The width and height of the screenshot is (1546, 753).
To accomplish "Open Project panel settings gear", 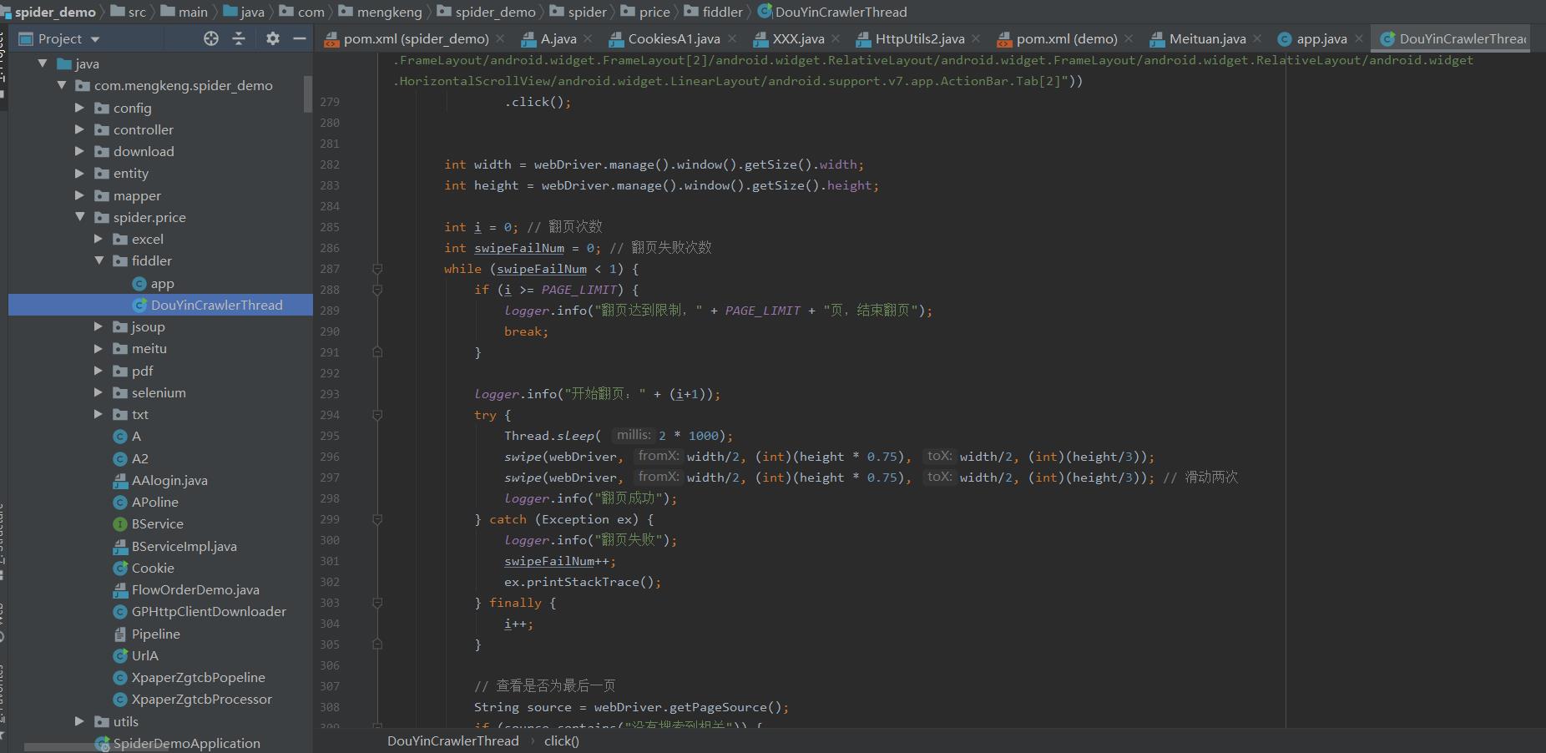I will (272, 38).
